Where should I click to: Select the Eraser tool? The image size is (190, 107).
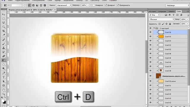(4, 56)
